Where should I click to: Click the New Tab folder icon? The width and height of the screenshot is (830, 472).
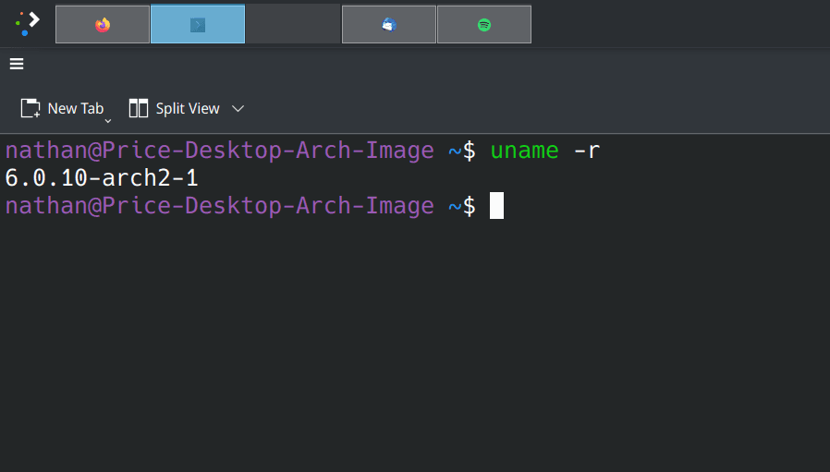pos(31,108)
